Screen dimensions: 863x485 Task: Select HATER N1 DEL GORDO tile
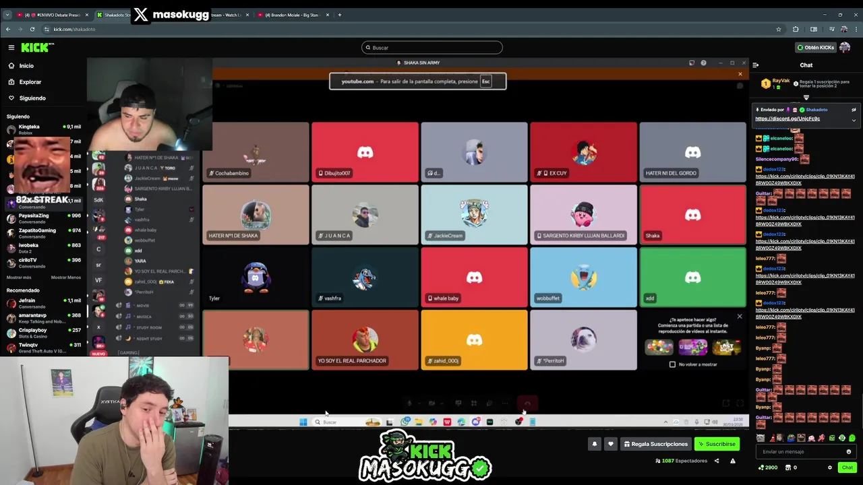692,152
